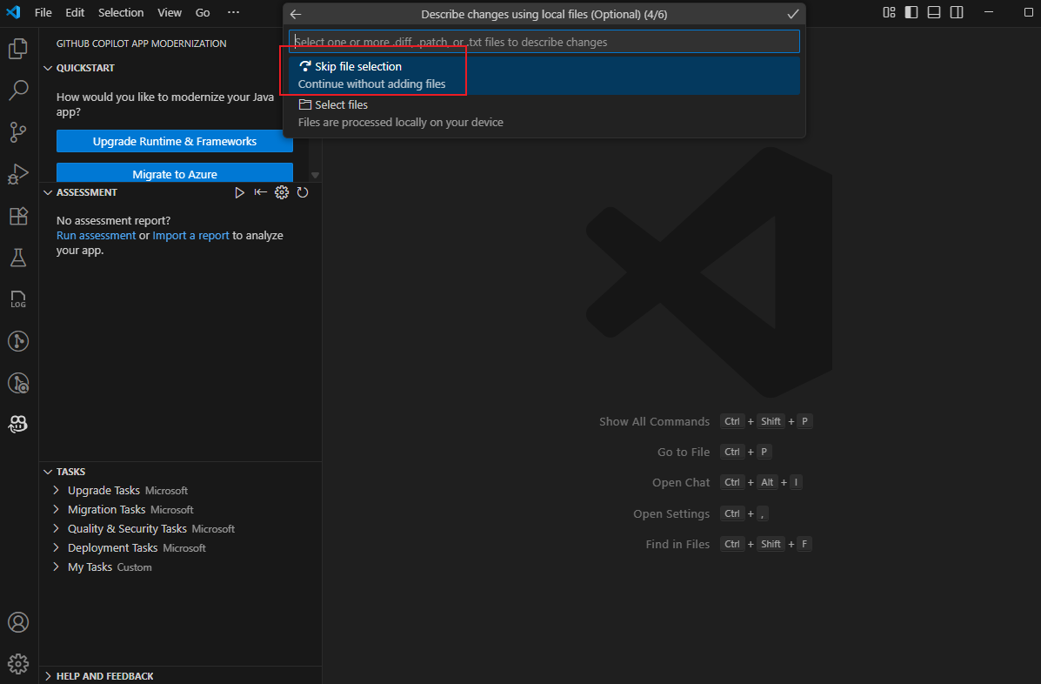Toggle the panel layout icon in title bar
1041x684 pixels.
point(933,13)
